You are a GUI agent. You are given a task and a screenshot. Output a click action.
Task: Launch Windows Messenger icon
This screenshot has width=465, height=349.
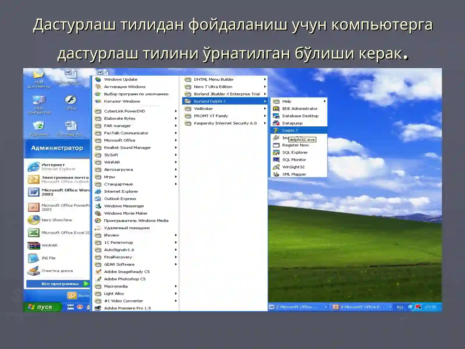[x=98, y=206]
